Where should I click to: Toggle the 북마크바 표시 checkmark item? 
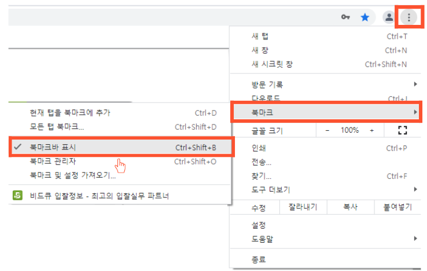point(122,147)
